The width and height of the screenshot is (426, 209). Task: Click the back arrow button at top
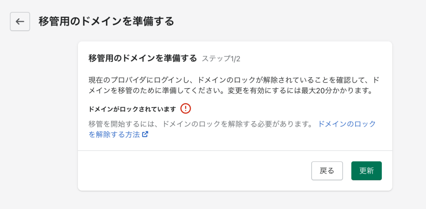[20, 22]
